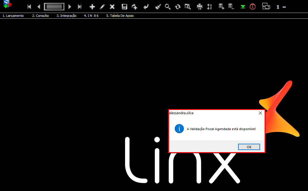Click the green down-arrow icon
The image size is (308, 191).
(243, 7)
